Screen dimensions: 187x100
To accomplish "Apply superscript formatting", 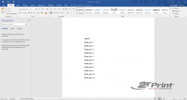I will [34, 13].
